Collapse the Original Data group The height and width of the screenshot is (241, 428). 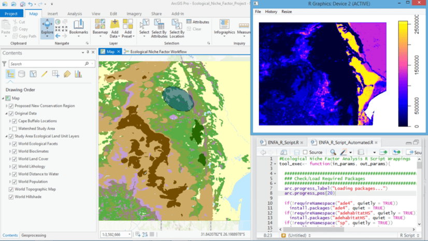pos(7,114)
